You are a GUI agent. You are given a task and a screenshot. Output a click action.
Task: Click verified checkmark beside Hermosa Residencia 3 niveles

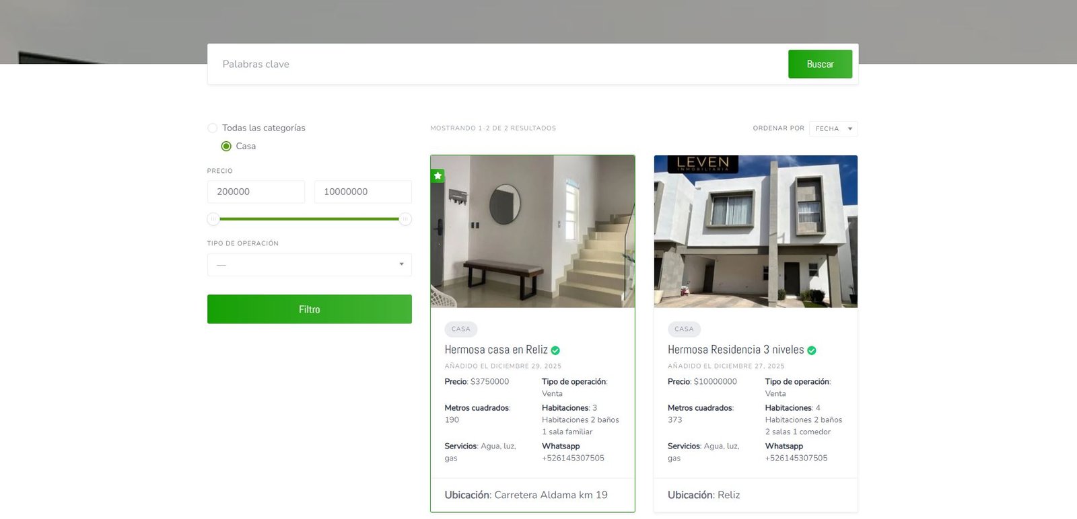[x=812, y=350]
